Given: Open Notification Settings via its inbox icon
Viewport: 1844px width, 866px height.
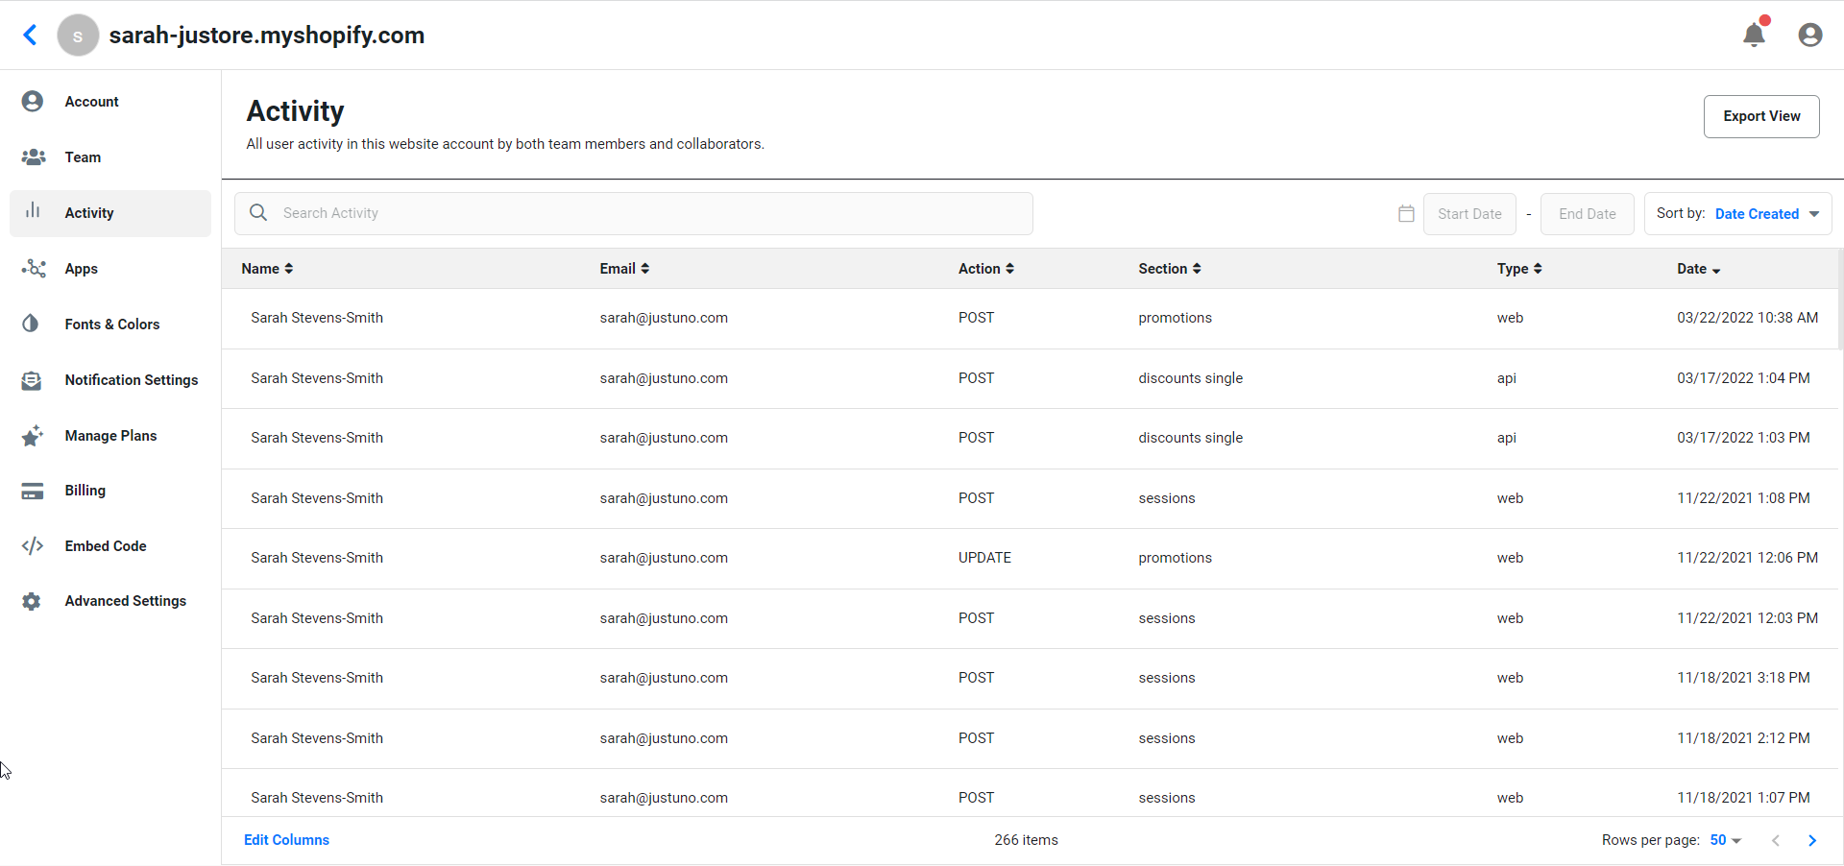Looking at the screenshot, I should coord(33,379).
